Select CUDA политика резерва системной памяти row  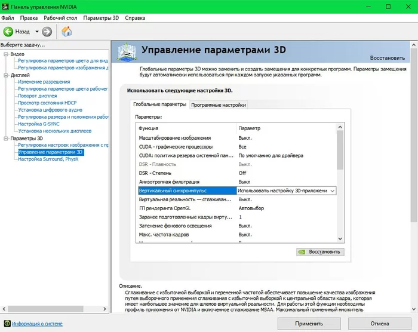pyautogui.click(x=236, y=155)
